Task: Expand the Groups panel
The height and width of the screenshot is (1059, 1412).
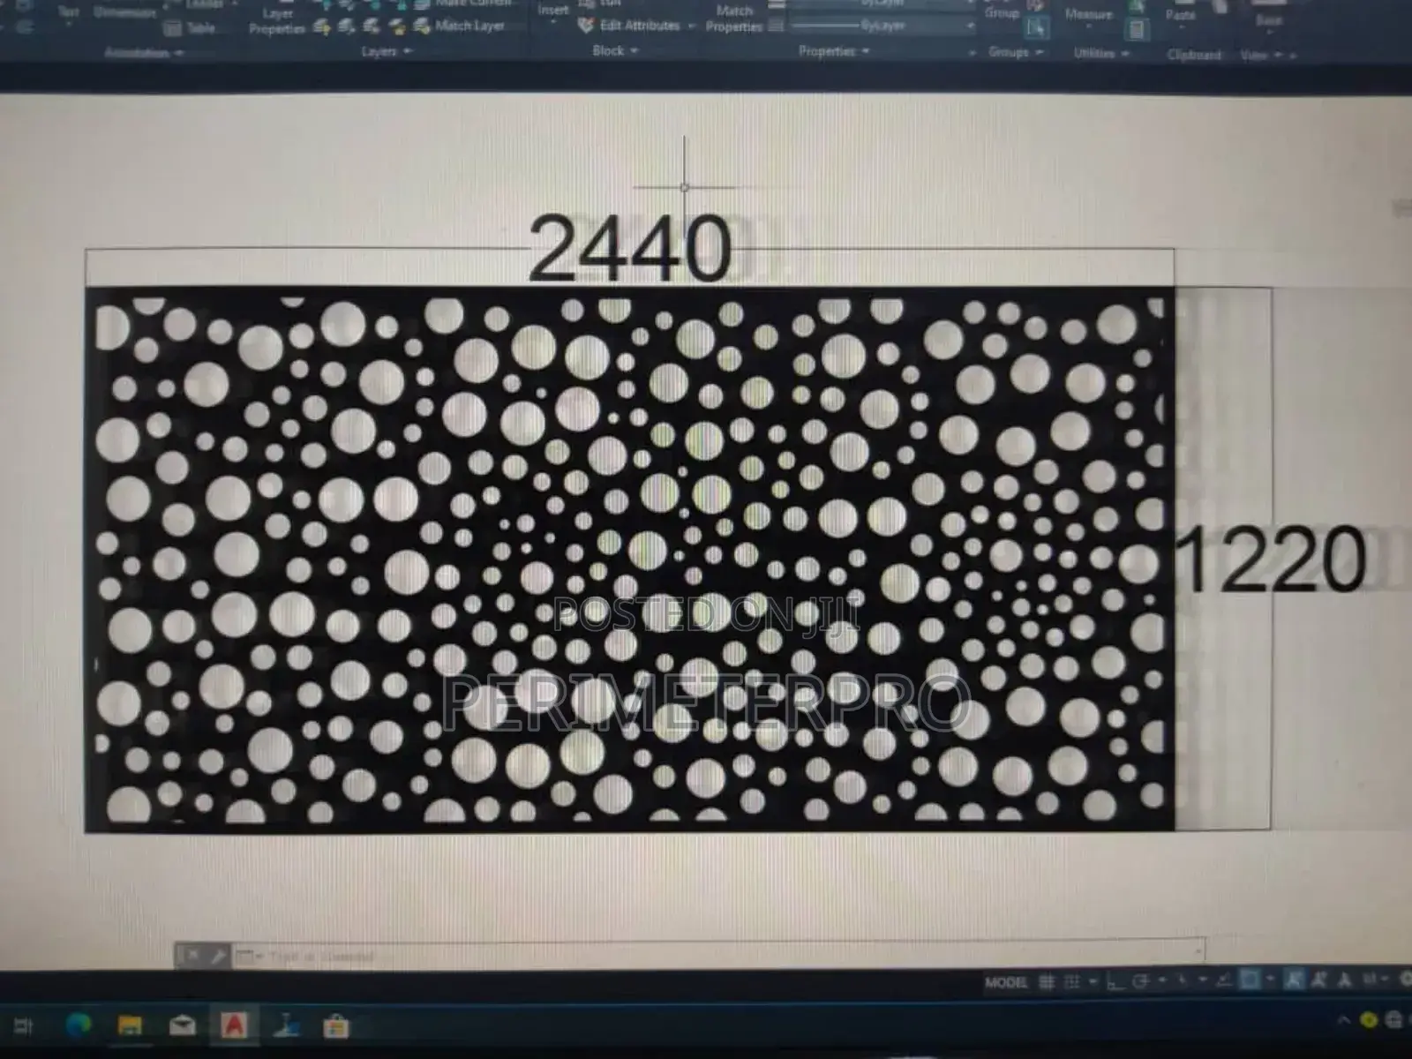Action: click(1016, 53)
